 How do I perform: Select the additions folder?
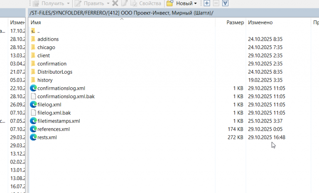click(45, 39)
